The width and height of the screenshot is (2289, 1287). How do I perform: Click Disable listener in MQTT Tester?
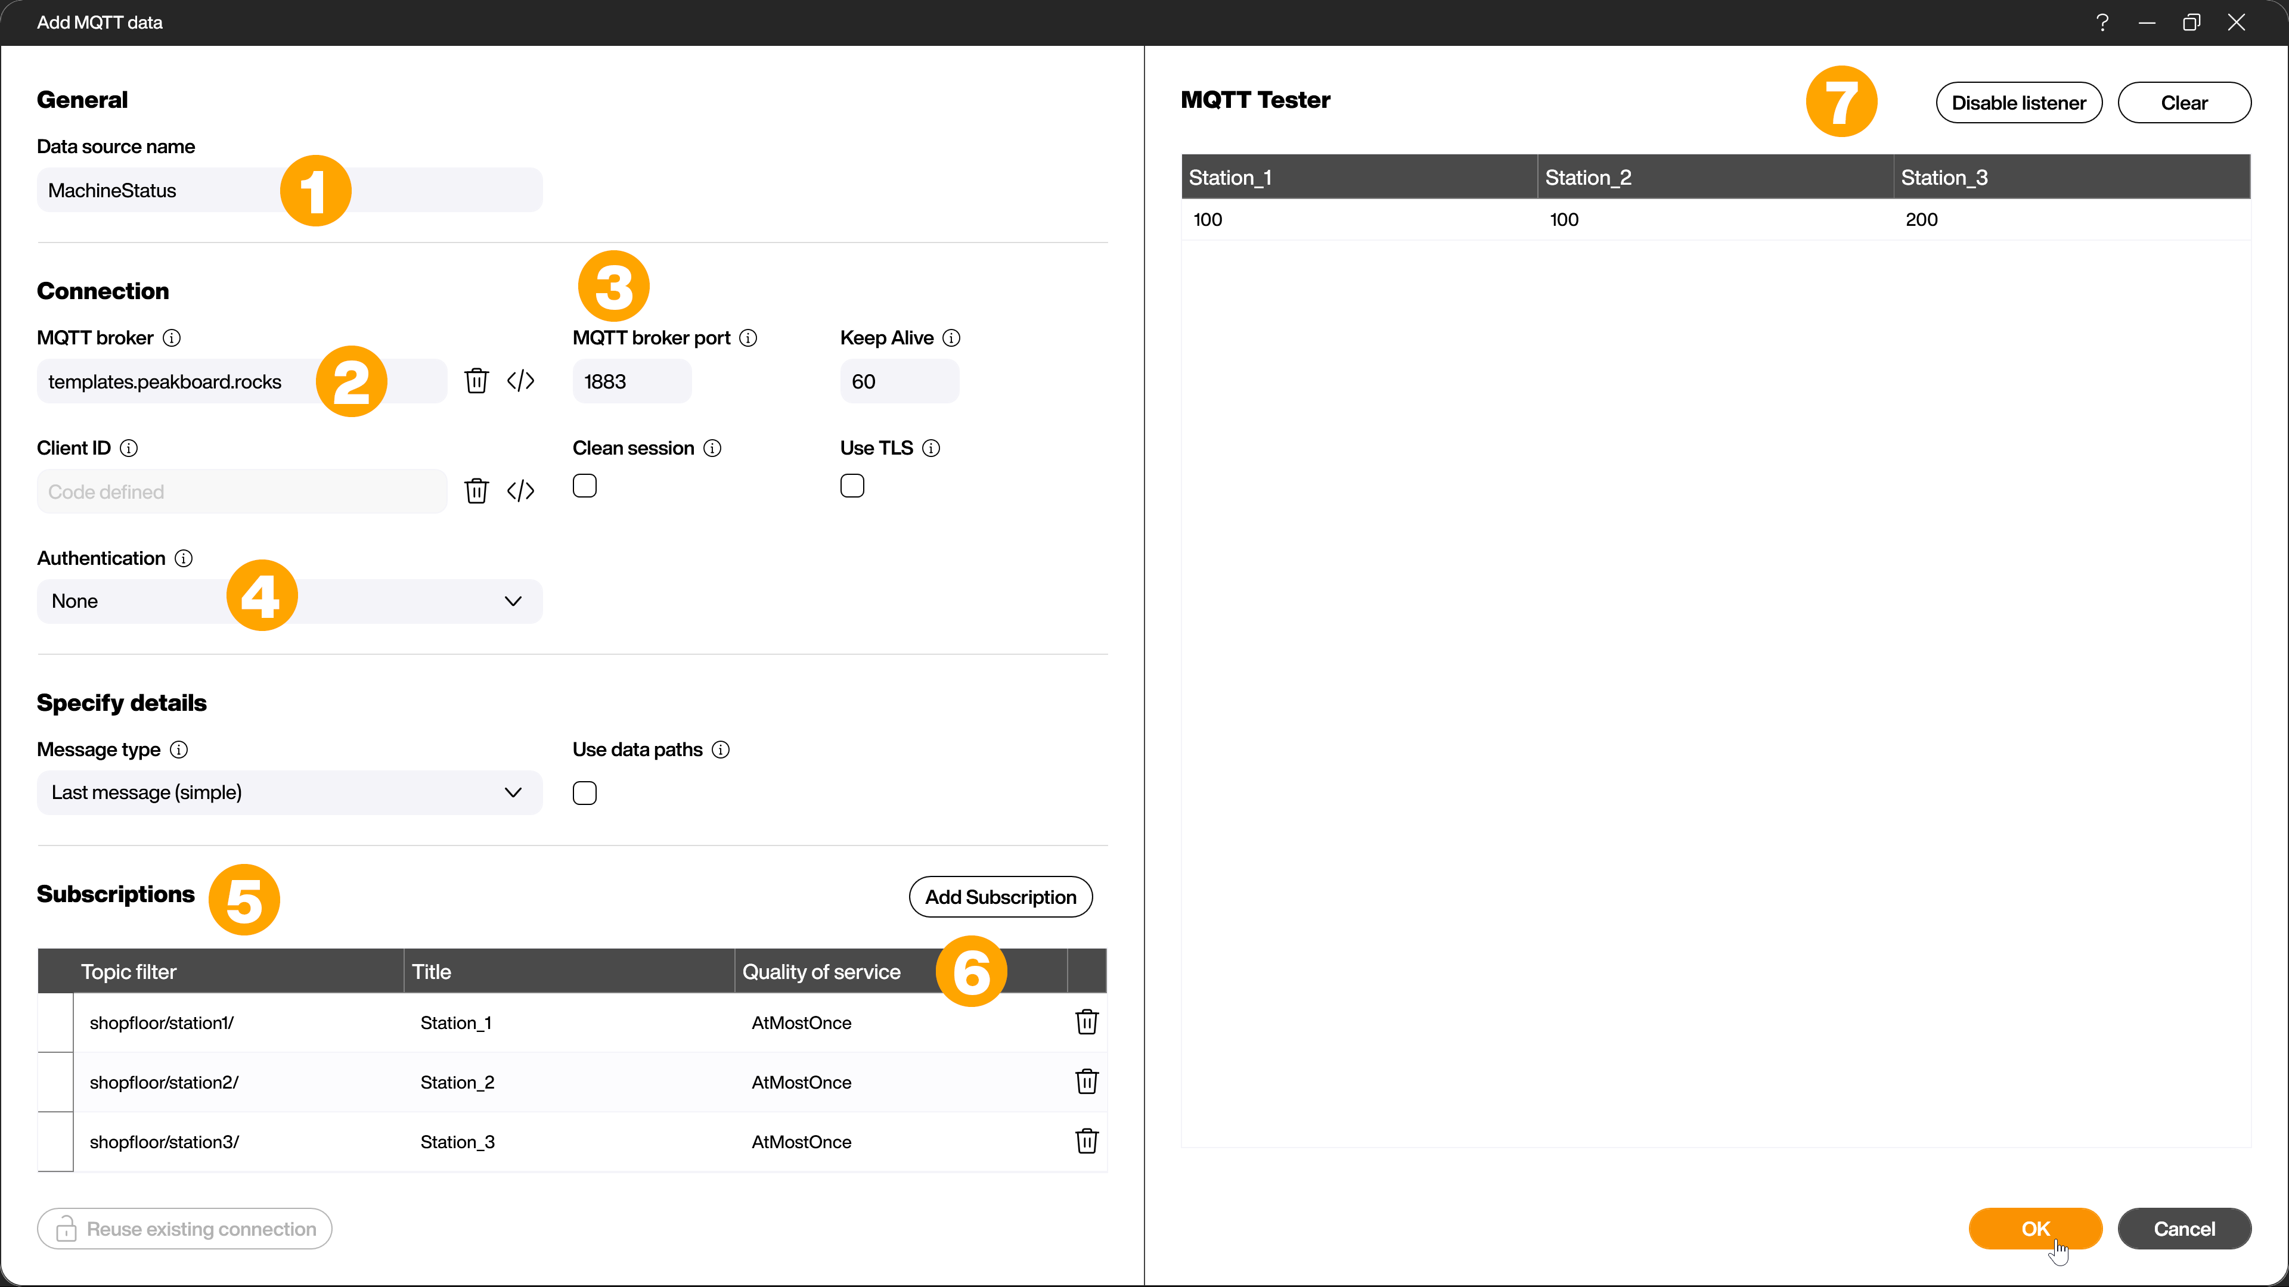point(2018,102)
